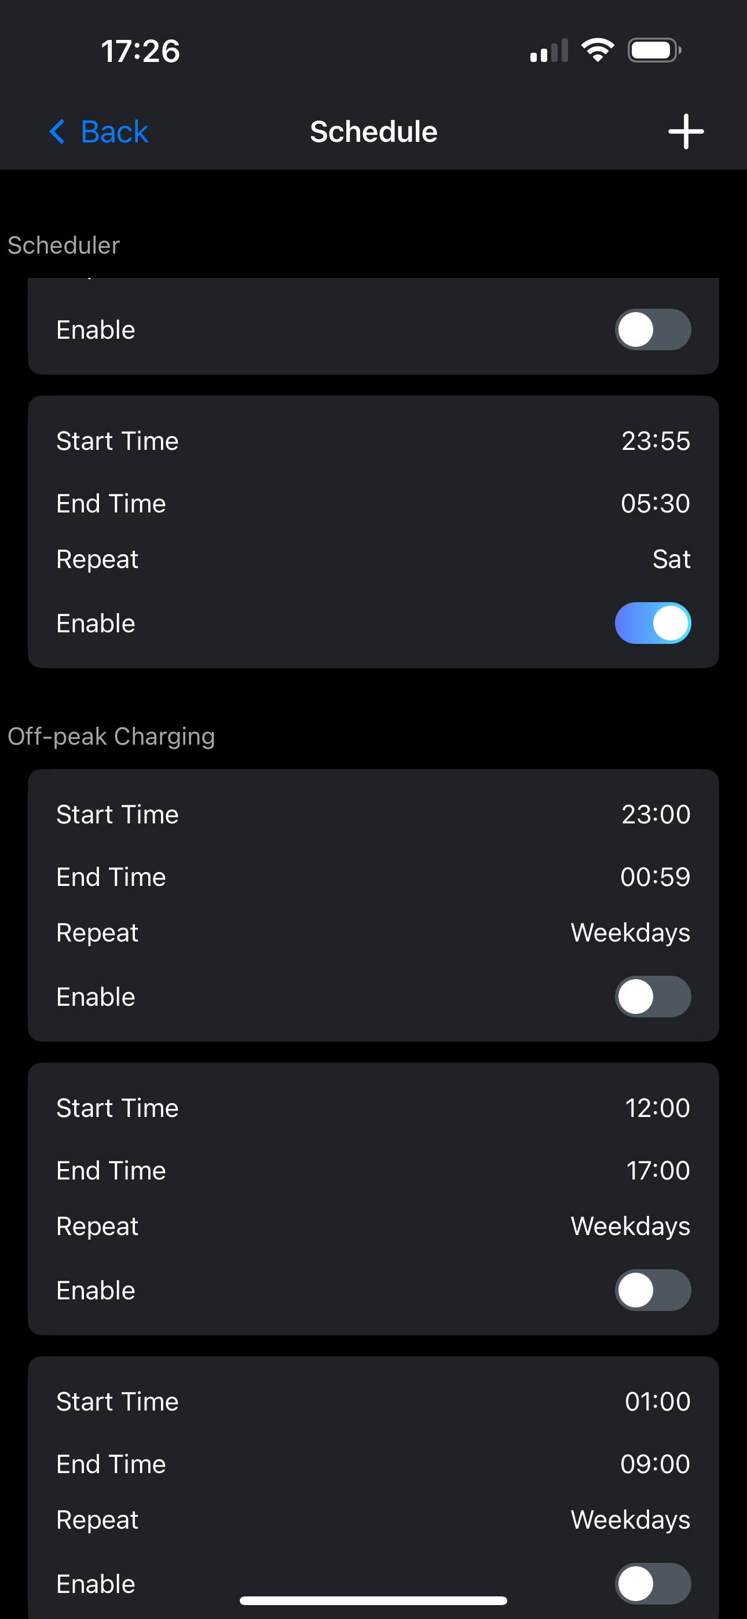Image resolution: width=747 pixels, height=1619 pixels.
Task: Enable the 12:00 to 17:00 charging toggle
Action: (653, 1290)
